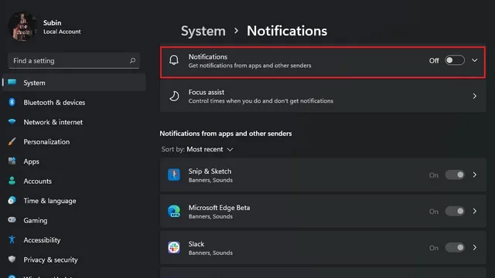Click the Personalization paintbrush icon
The image size is (495, 278).
[x=12, y=141]
